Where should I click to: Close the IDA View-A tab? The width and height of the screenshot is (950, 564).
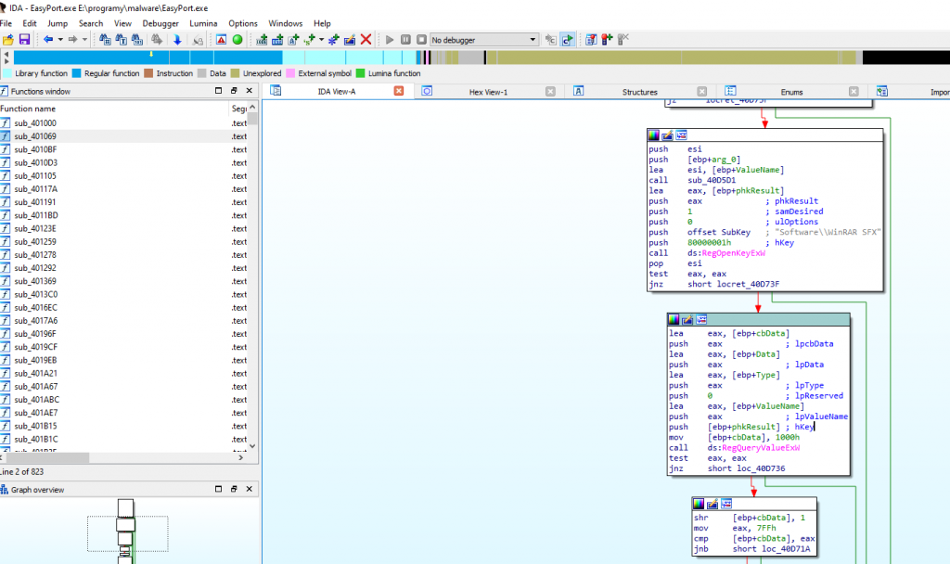click(399, 91)
